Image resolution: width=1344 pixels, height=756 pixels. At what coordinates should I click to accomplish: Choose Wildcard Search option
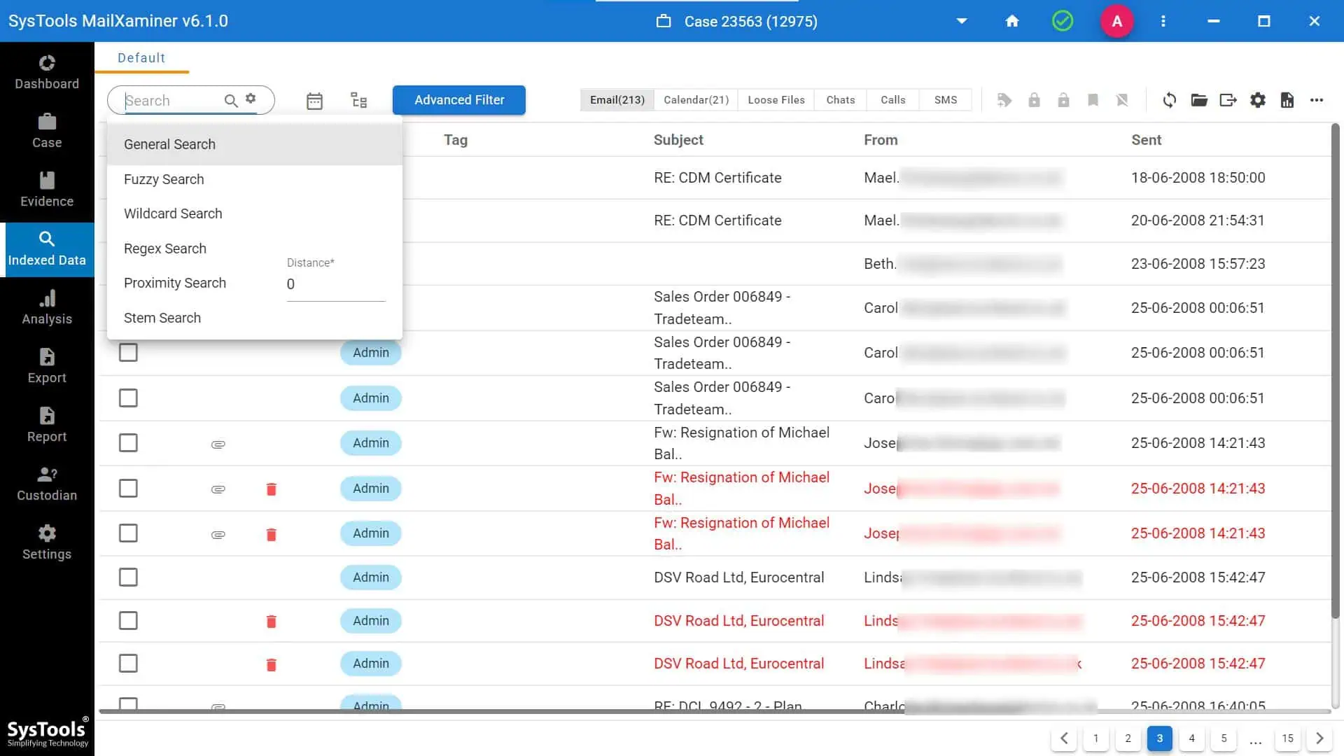(x=255, y=213)
